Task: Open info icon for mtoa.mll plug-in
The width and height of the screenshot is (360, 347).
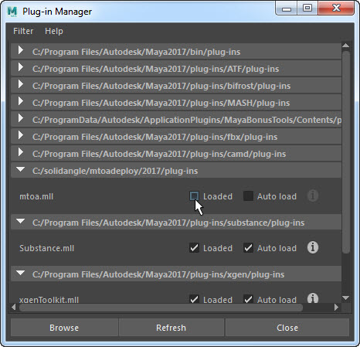Action: [x=313, y=196]
